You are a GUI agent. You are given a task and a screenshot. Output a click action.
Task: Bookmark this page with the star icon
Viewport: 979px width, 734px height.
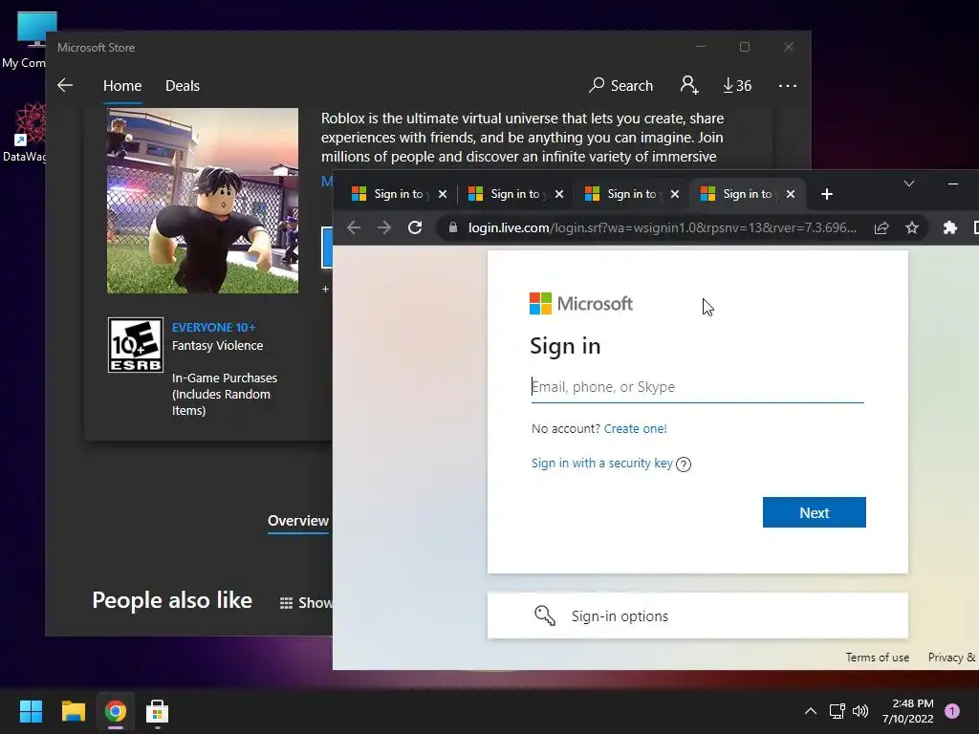click(912, 227)
